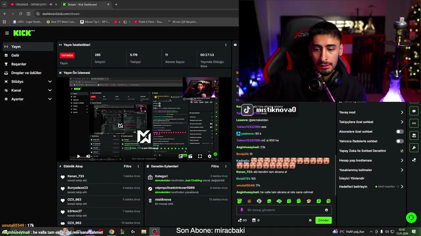Click Filtre in Etkinlik Akışı panel
The height and width of the screenshot is (236, 421).
pos(128,167)
